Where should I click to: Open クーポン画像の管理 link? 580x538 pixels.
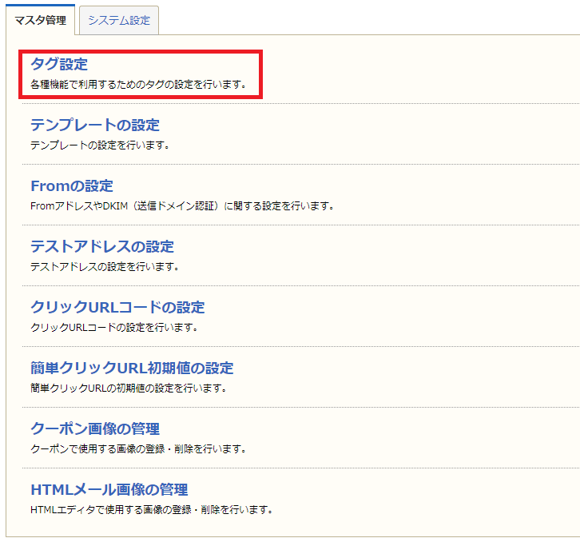95,428
